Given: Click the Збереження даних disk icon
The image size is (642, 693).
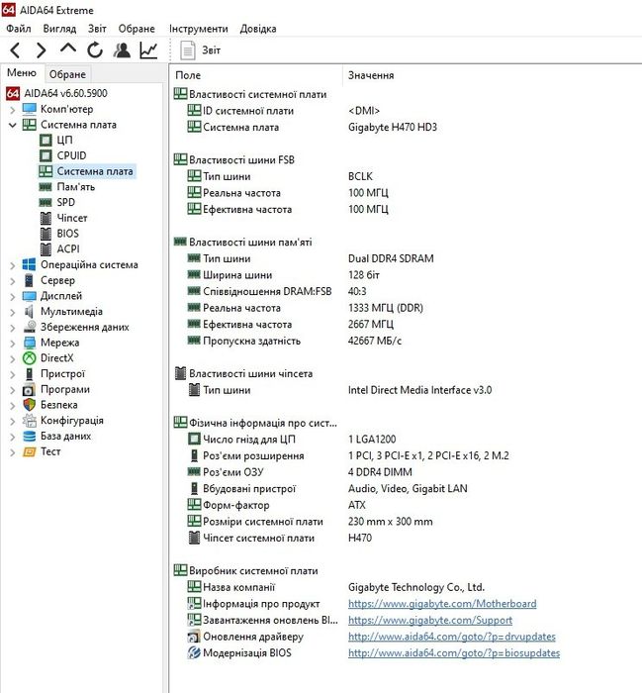Looking at the screenshot, I should 30,327.
